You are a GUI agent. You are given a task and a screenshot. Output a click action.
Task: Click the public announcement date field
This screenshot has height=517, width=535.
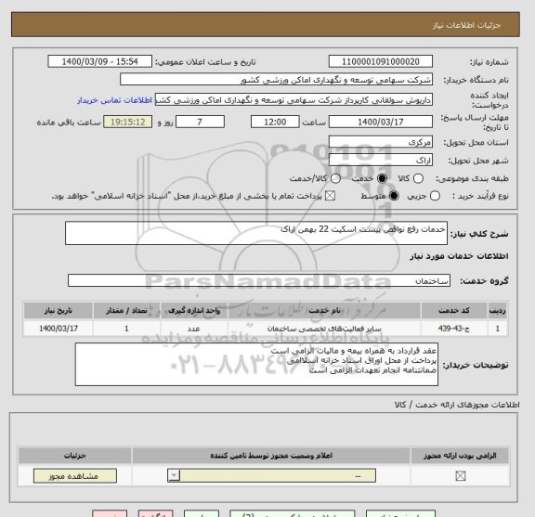click(x=100, y=62)
